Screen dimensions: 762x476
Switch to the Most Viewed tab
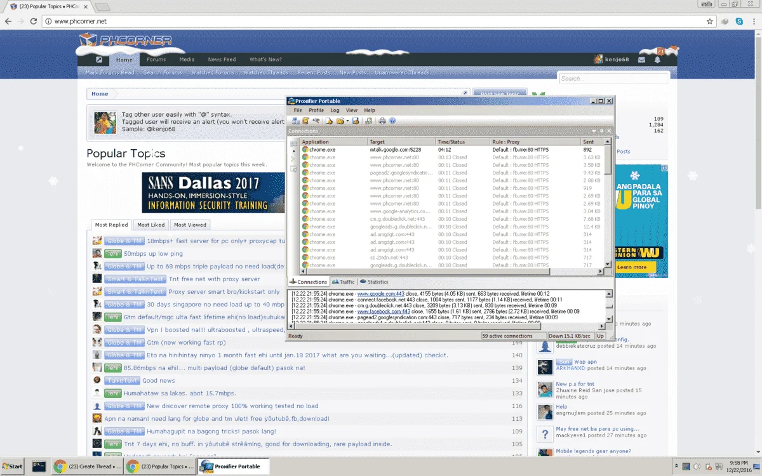click(x=190, y=225)
